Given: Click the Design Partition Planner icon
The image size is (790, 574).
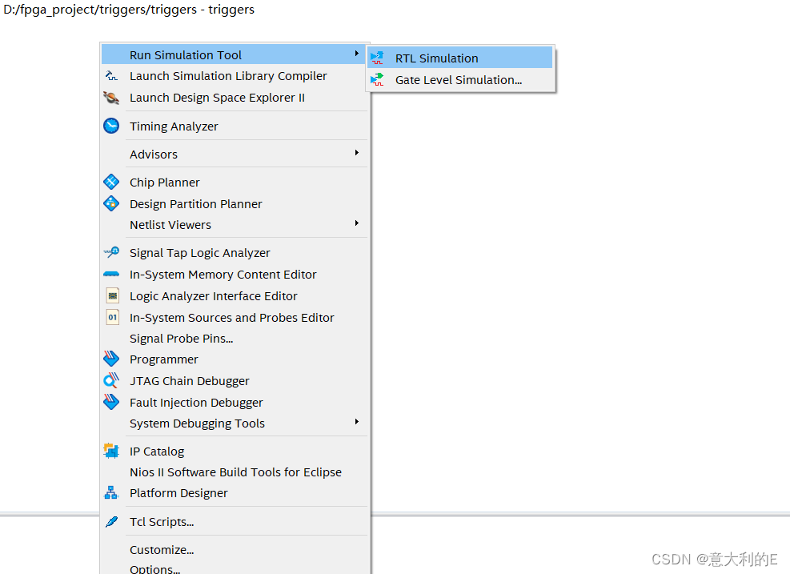Looking at the screenshot, I should pyautogui.click(x=111, y=203).
